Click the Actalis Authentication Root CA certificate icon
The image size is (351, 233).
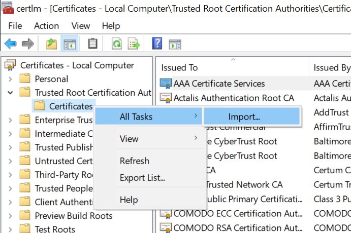point(166,98)
